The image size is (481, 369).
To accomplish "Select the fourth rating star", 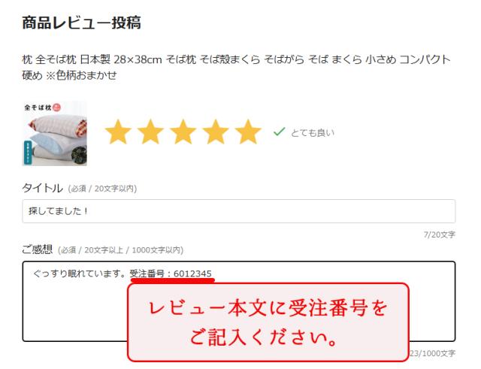I will (216, 132).
